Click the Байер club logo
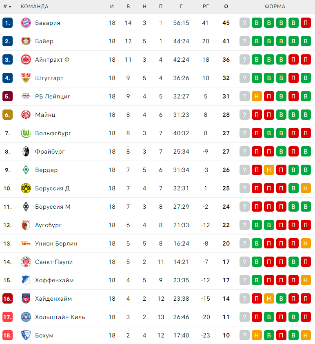This screenshot has width=315, height=344. point(26,41)
